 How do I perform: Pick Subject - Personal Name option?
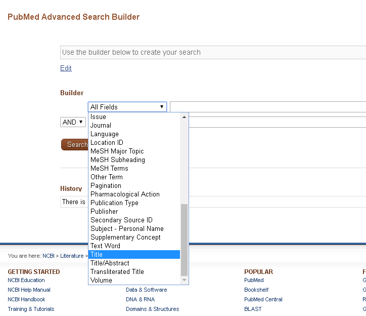pyautogui.click(x=134, y=229)
